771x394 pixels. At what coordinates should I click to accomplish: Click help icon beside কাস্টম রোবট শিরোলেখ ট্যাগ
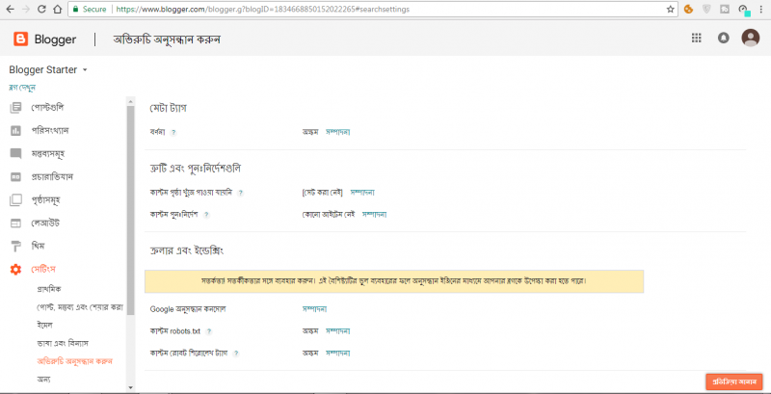coord(236,354)
